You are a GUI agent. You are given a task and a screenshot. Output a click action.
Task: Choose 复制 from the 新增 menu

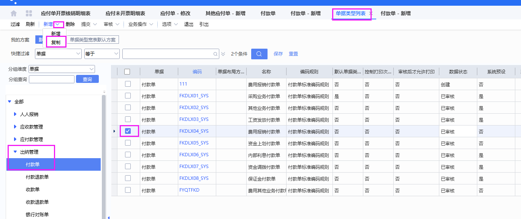56,42
